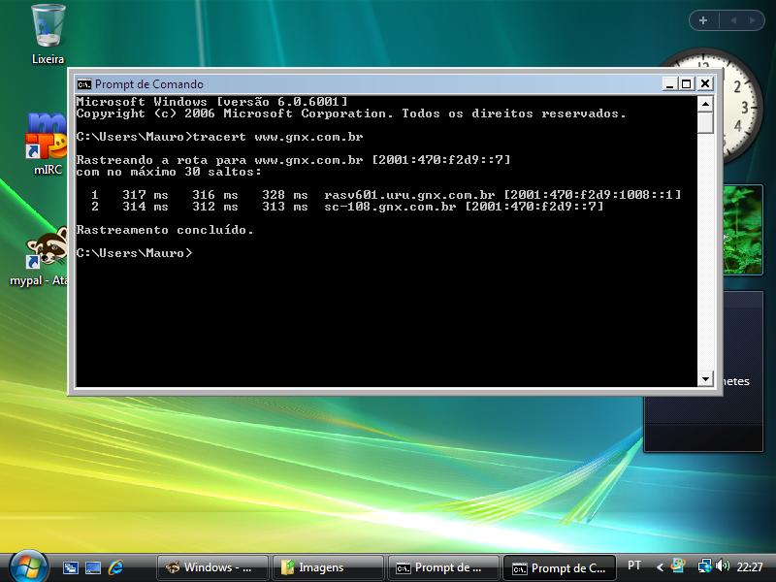
Task: Open the volume speaker tray icon
Action: (723, 566)
